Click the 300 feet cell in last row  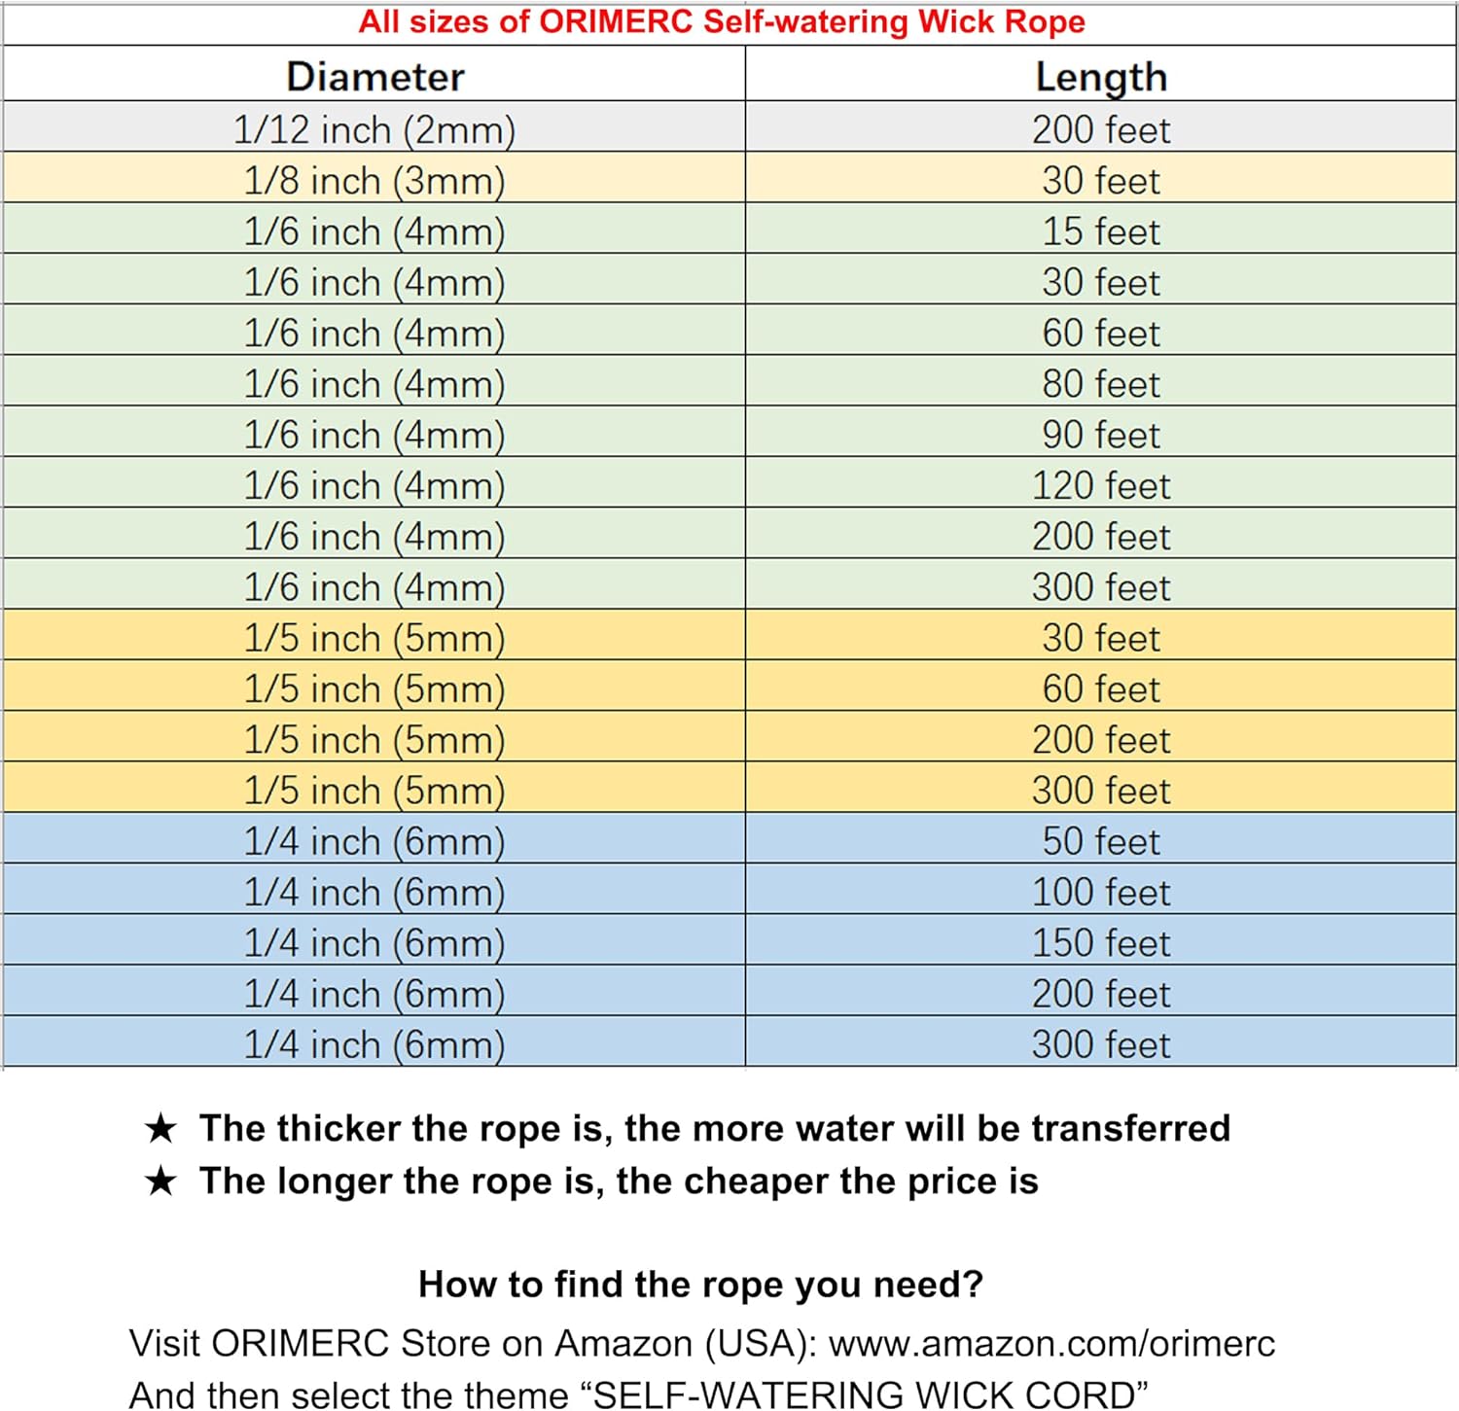[x=1101, y=1043]
